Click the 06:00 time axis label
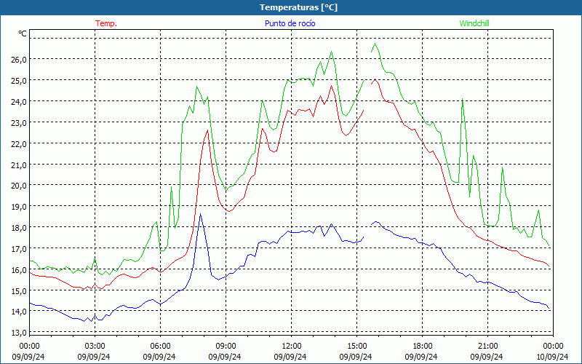 click(160, 347)
